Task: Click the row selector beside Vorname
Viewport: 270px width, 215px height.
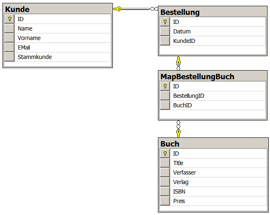Action: pyautogui.click(x=10, y=38)
